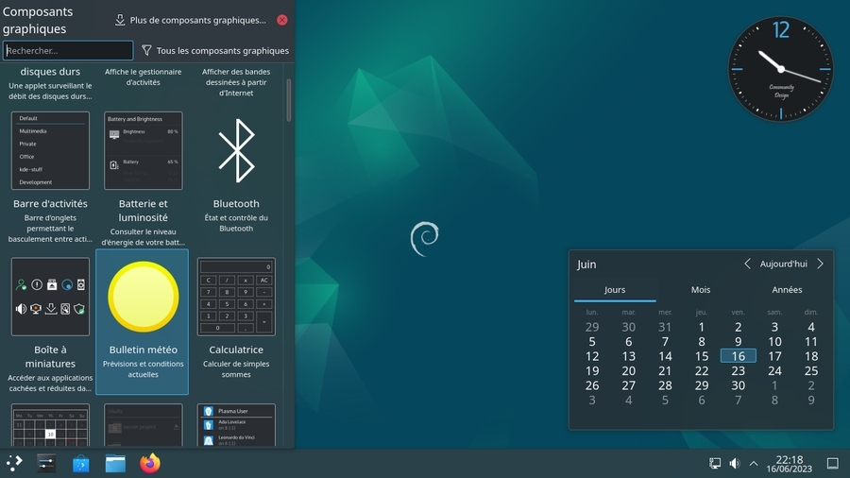850x478 pixels.
Task: Select the Boîte à miniatures widget thumbnail
Action: point(50,297)
